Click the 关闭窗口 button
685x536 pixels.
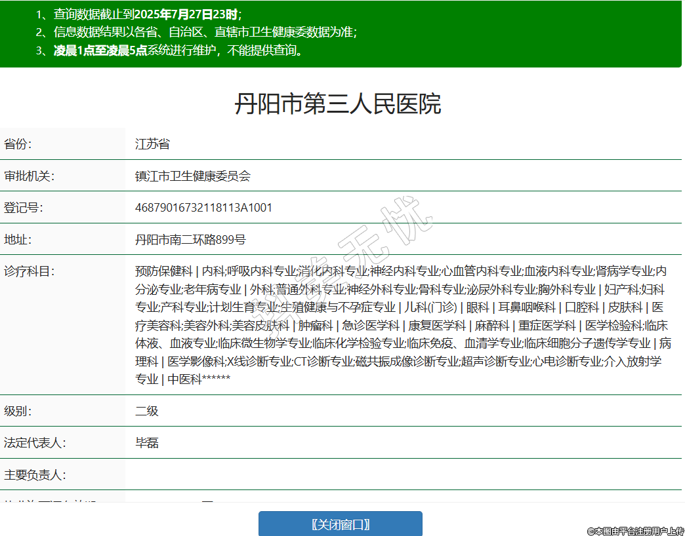340,524
